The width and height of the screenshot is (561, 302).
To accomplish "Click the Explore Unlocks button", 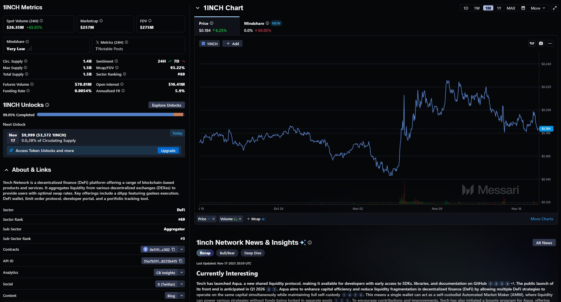I will pos(167,105).
